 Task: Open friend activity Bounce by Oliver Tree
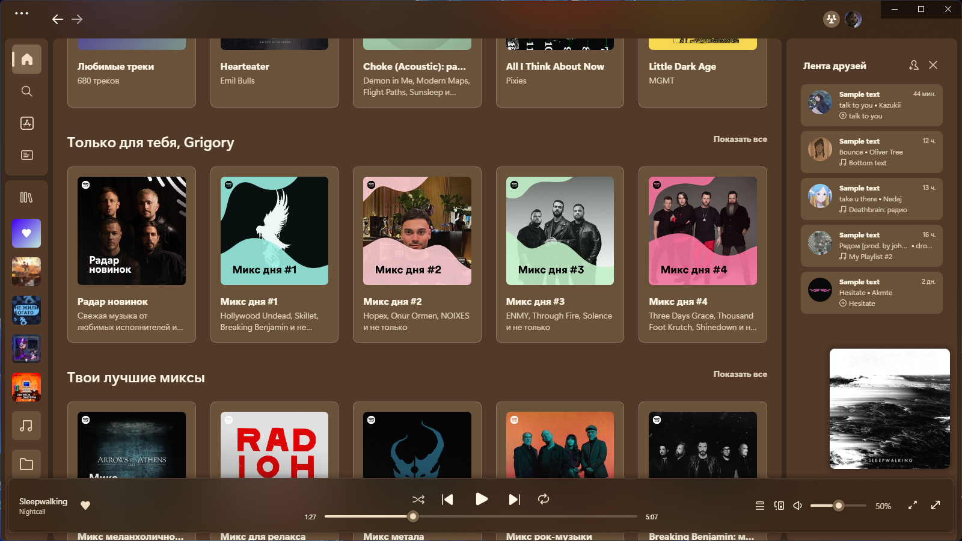point(872,152)
